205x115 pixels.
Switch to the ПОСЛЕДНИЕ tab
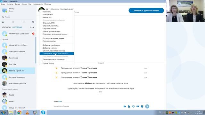point(17,27)
